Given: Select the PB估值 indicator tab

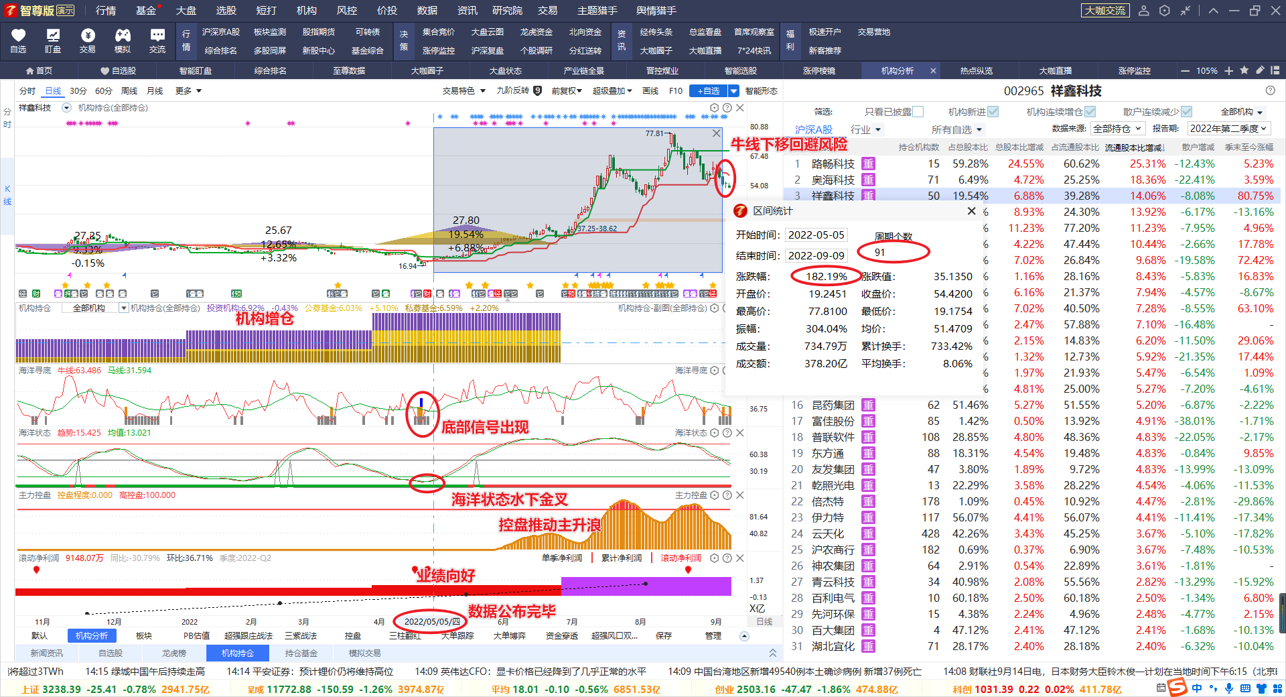Looking at the screenshot, I should [196, 636].
